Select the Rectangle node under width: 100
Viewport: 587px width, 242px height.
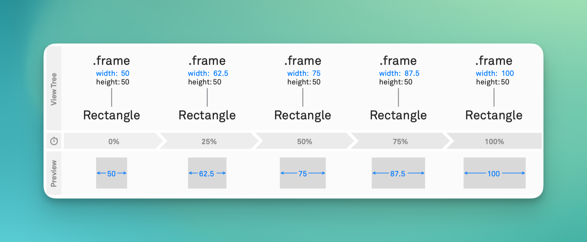coord(494,115)
